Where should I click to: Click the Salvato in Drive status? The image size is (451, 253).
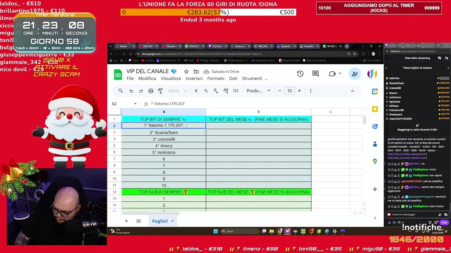point(221,71)
